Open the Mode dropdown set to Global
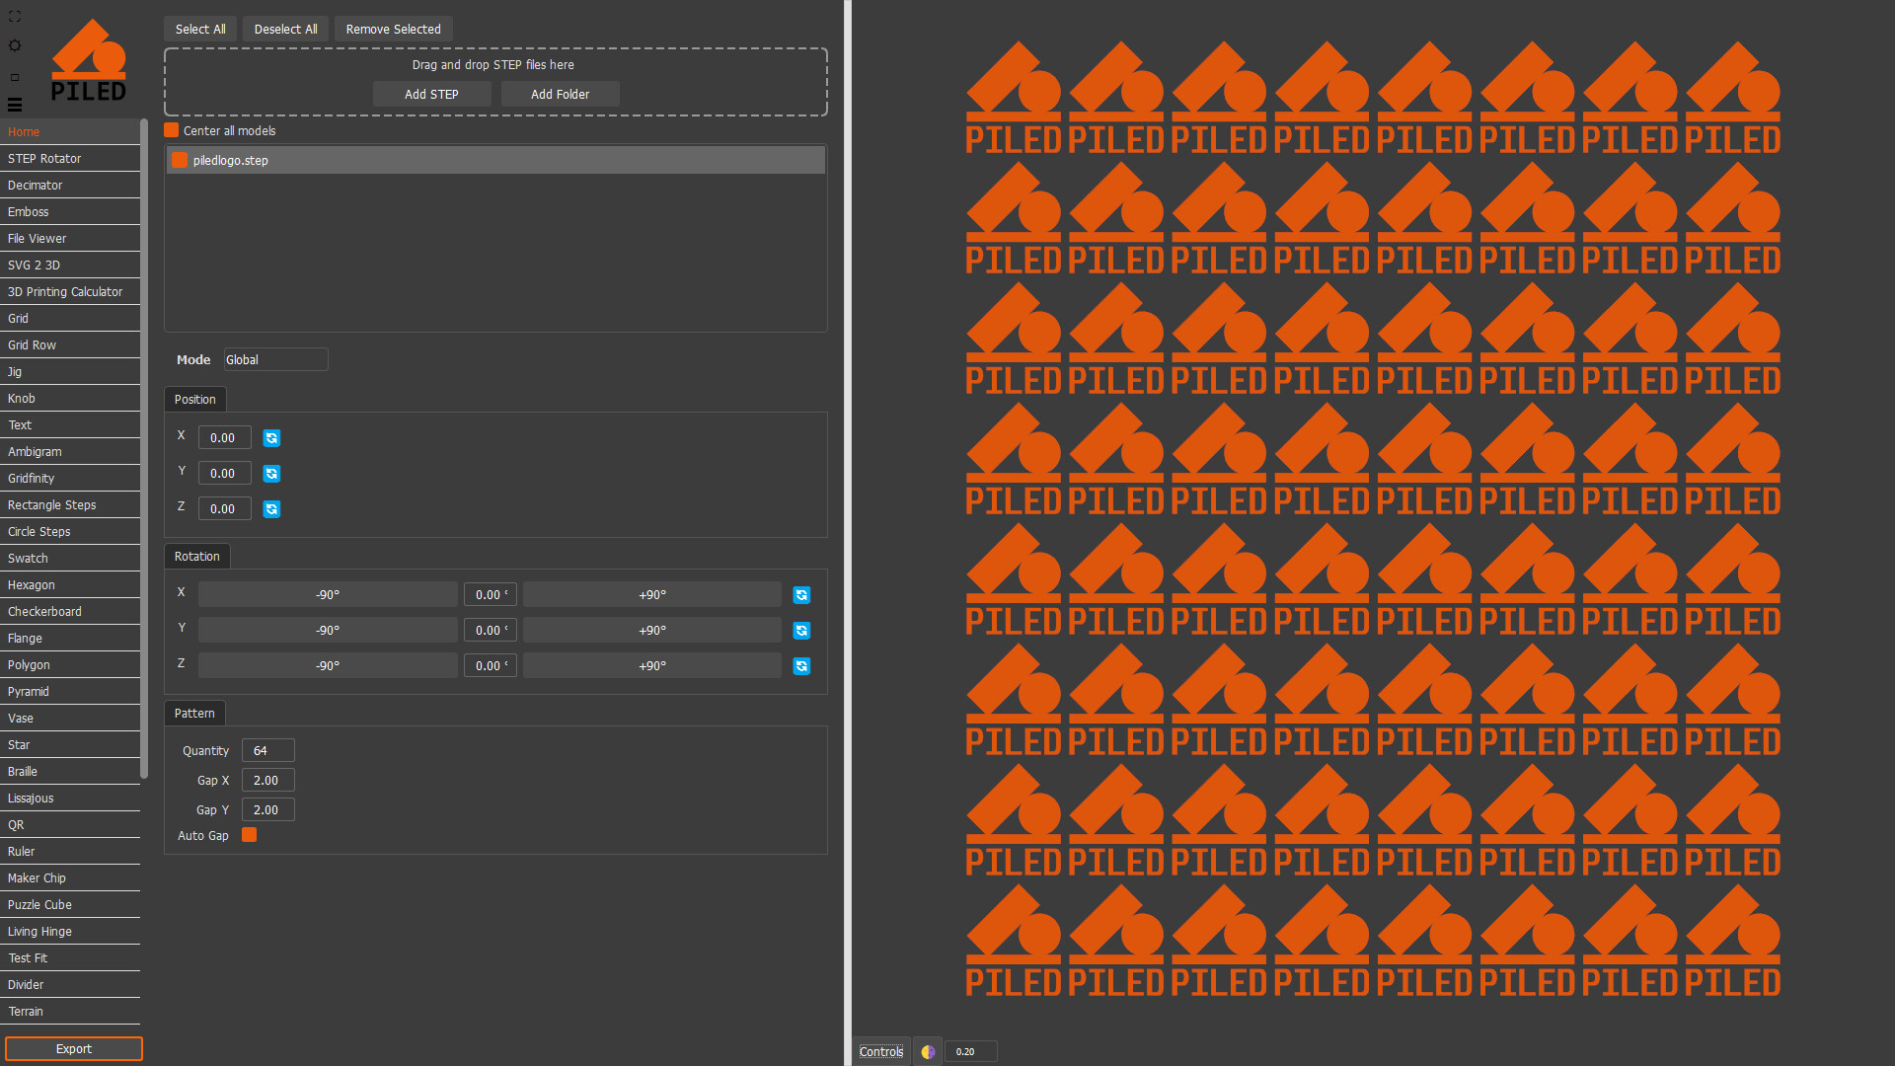The height and width of the screenshot is (1066, 1895). pos(275,359)
